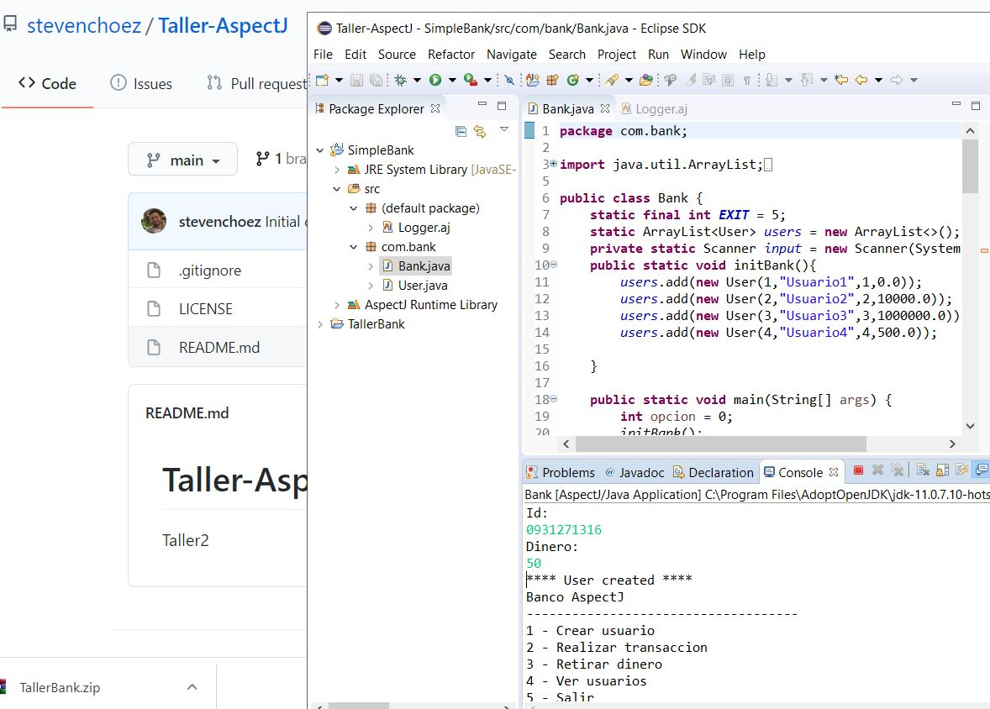
Task: Collapse the src folder node
Action: (336, 189)
